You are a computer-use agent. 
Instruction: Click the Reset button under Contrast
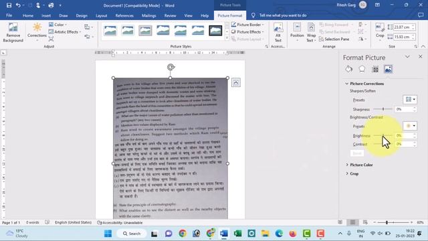356,153
